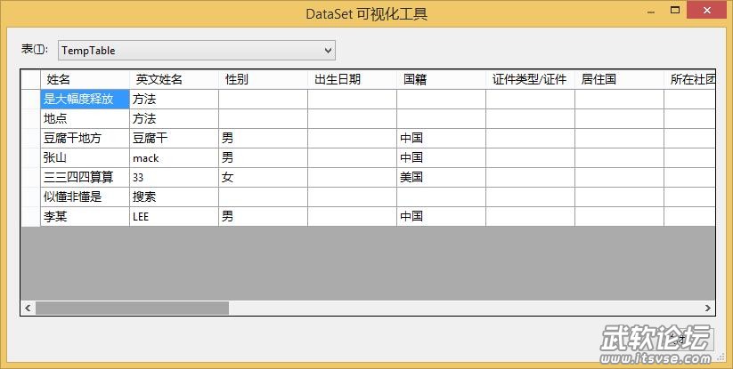Click the row header of the 李某 row
Viewport: 733px width, 369px height.
[x=31, y=217]
